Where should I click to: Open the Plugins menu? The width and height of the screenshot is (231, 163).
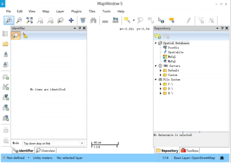coord(76,11)
